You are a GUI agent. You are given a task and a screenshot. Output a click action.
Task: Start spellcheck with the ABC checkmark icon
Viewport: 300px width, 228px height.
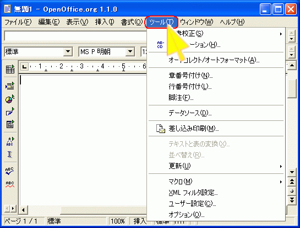[x=10, y=171]
